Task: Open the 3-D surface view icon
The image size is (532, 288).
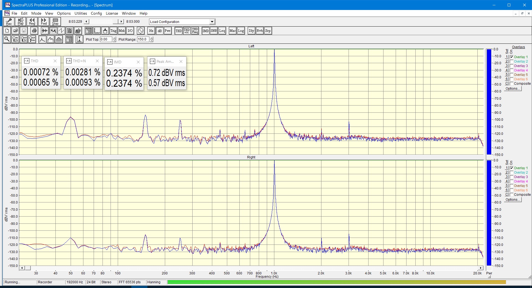Action: coord(78,31)
